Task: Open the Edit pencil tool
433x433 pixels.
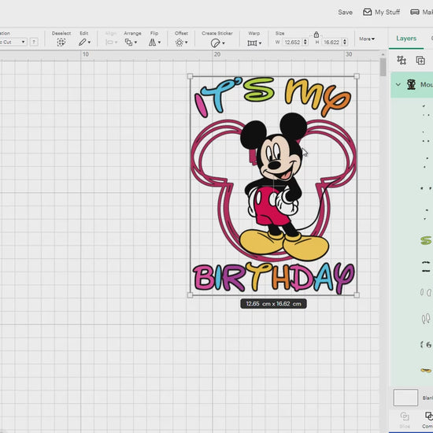Action: pos(82,43)
